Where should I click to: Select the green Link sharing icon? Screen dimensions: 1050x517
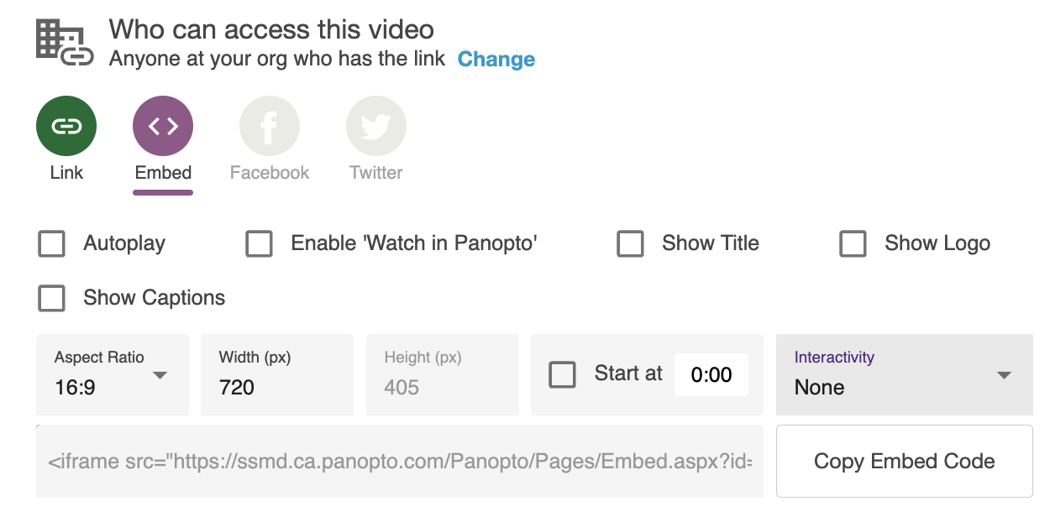[x=66, y=125]
